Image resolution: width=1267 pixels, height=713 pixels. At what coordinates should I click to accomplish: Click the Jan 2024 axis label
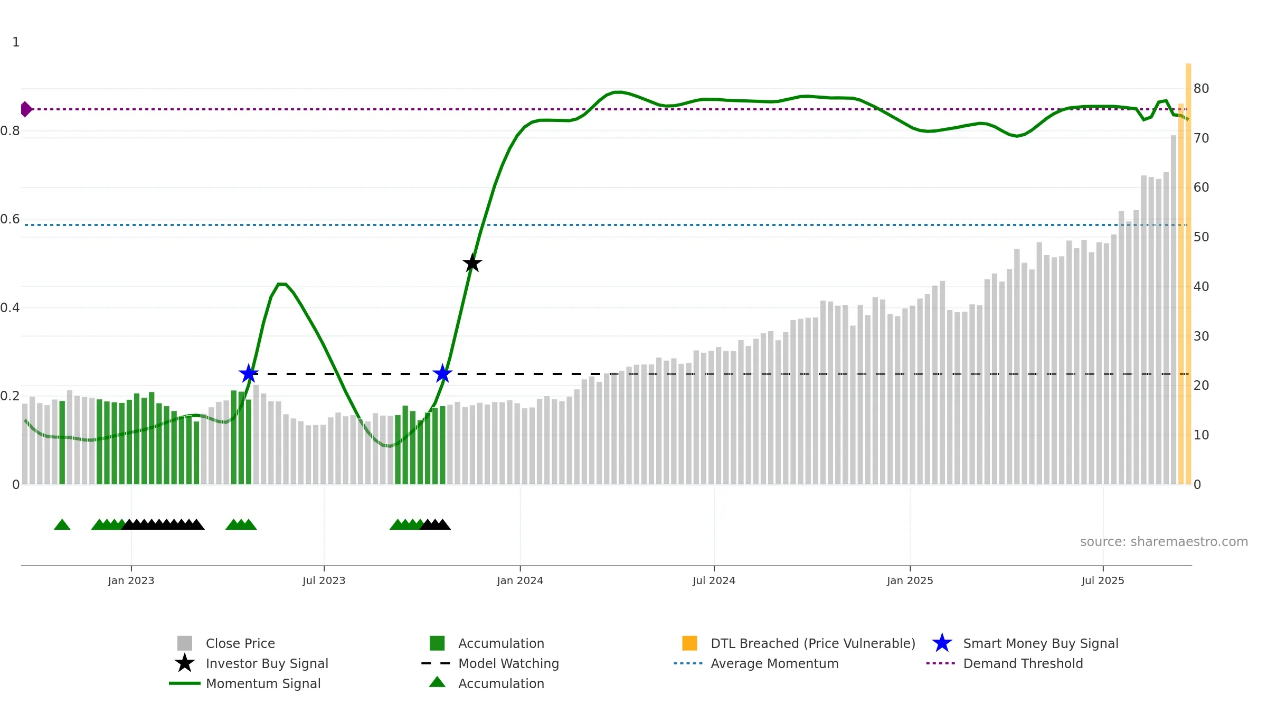click(520, 581)
